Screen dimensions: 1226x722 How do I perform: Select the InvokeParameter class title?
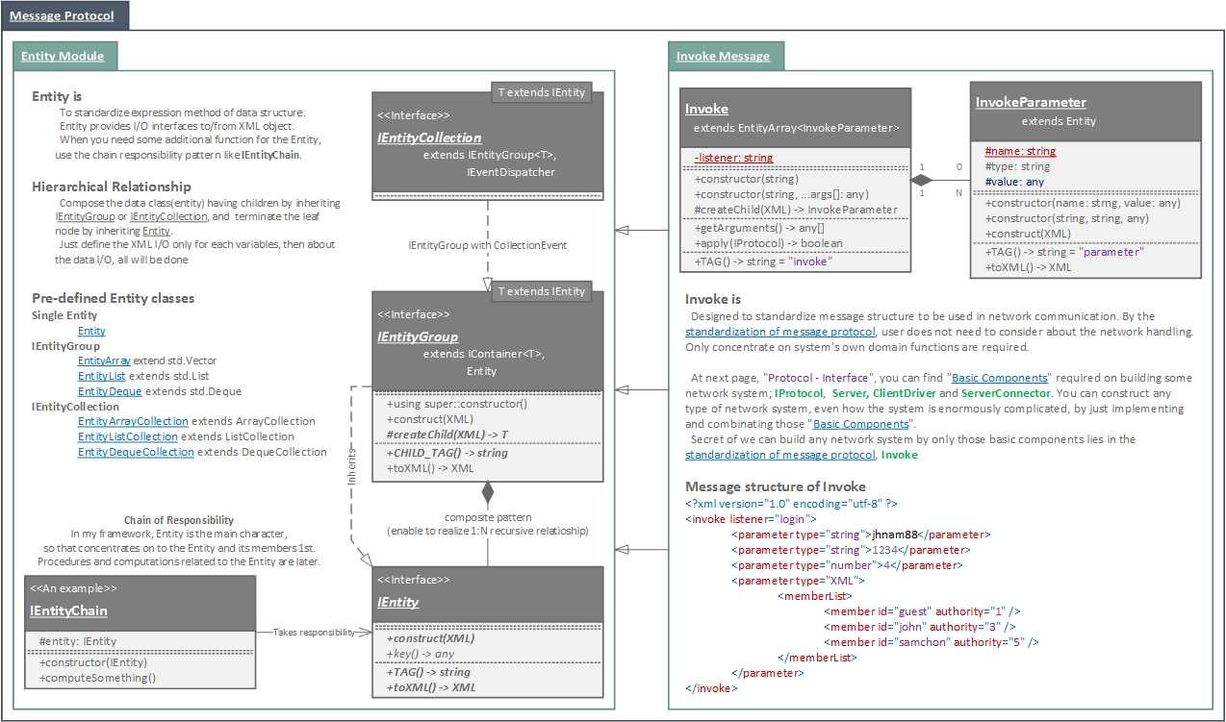[x=1031, y=102]
